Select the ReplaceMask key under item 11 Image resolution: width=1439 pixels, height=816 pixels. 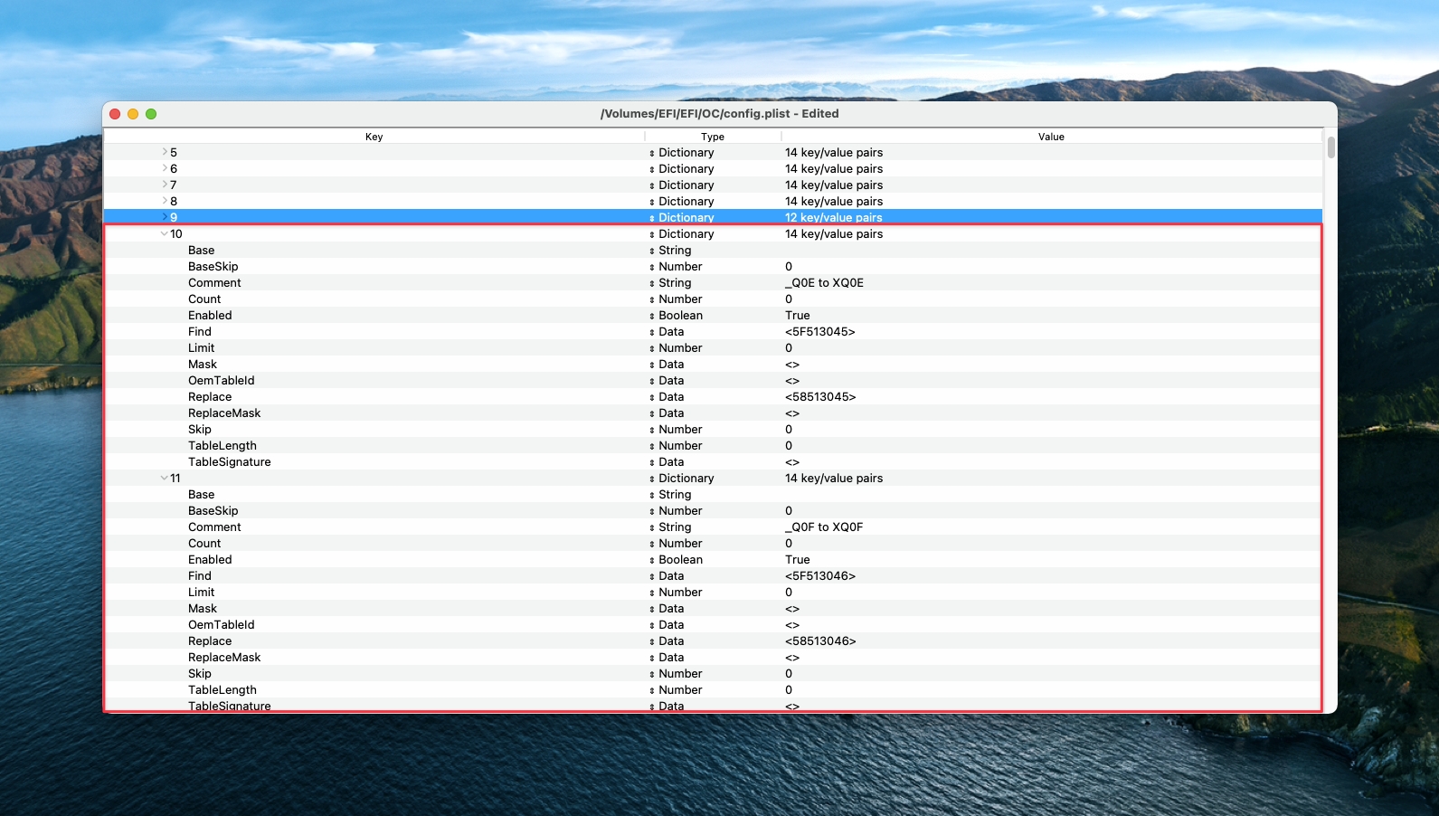[x=223, y=658]
